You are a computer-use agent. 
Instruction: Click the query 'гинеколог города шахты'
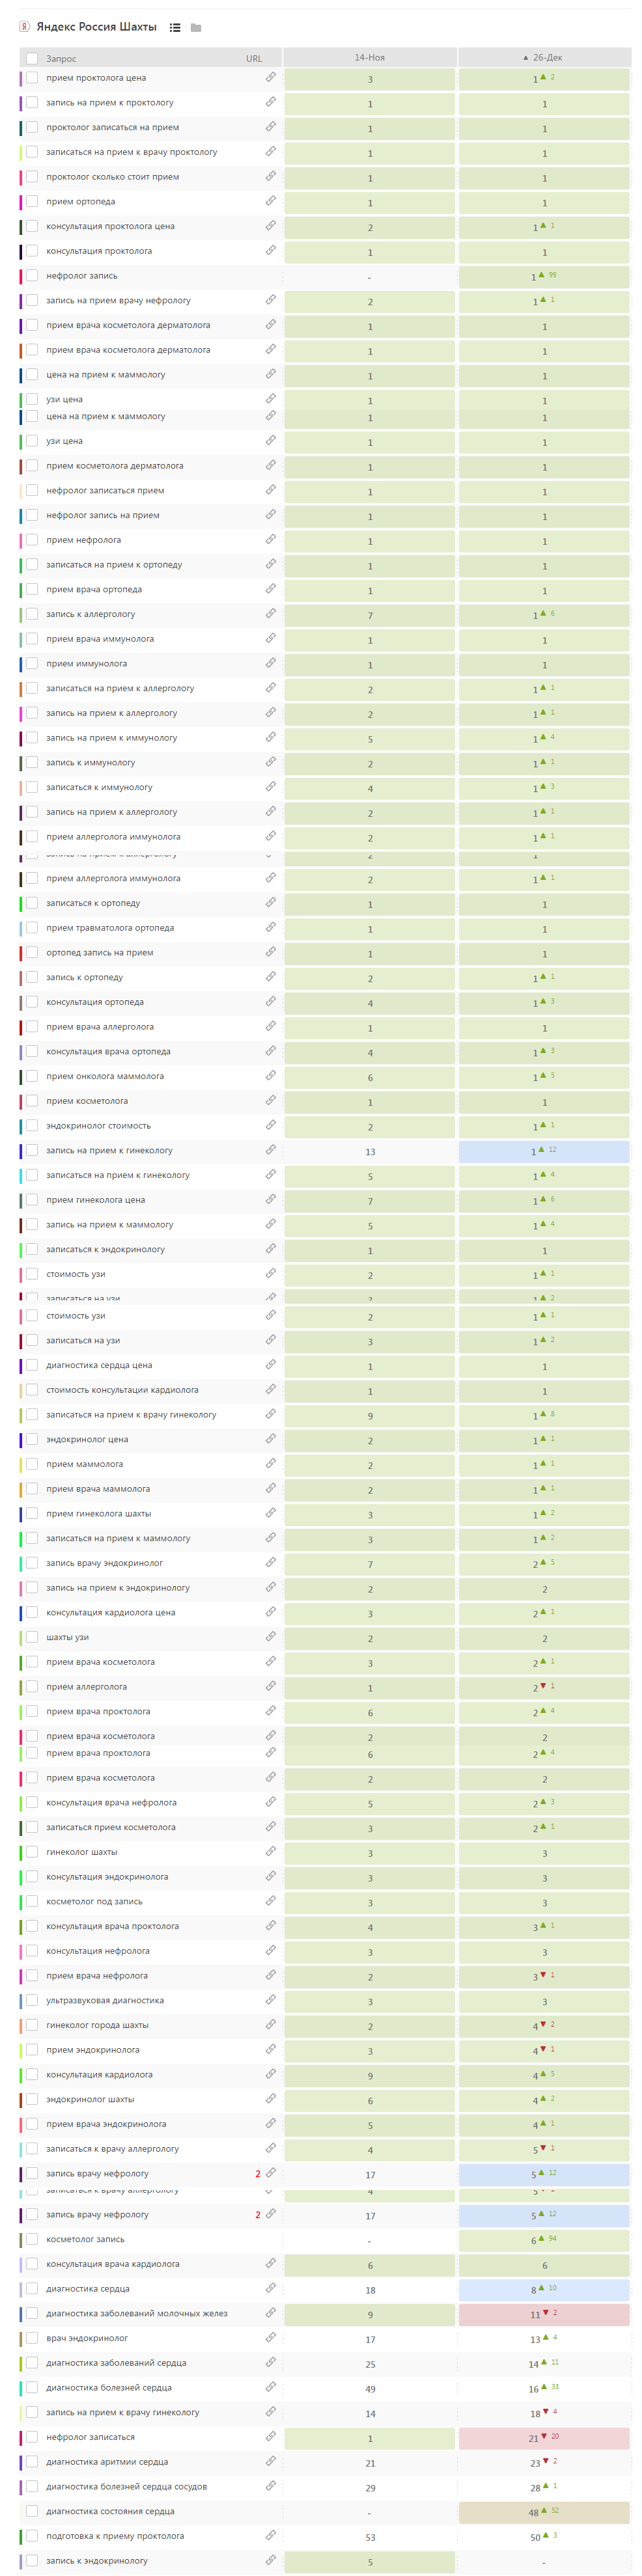[97, 2025]
